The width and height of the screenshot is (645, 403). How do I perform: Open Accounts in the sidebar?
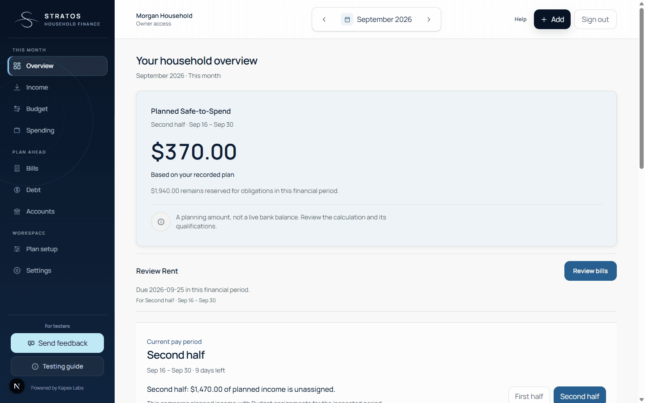57,211
